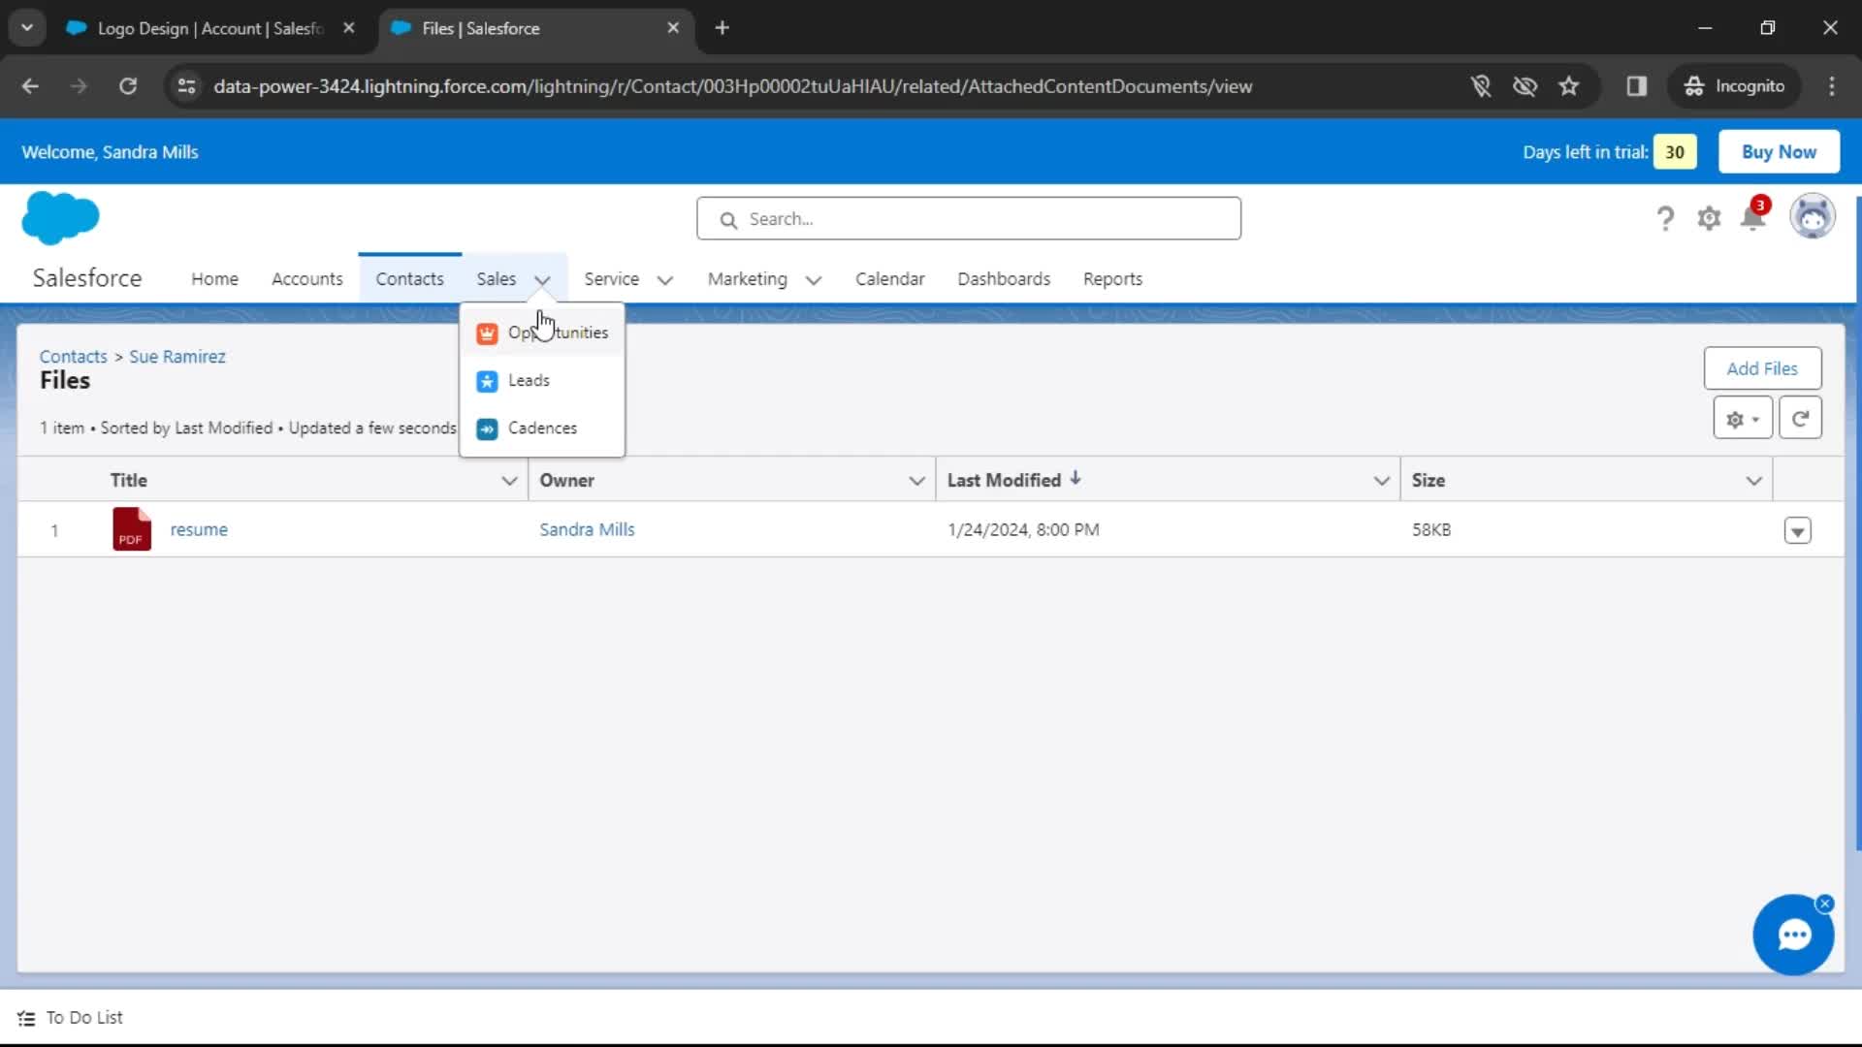1862x1047 pixels.
Task: Close the Files | Salesforce tab
Action: click(673, 28)
